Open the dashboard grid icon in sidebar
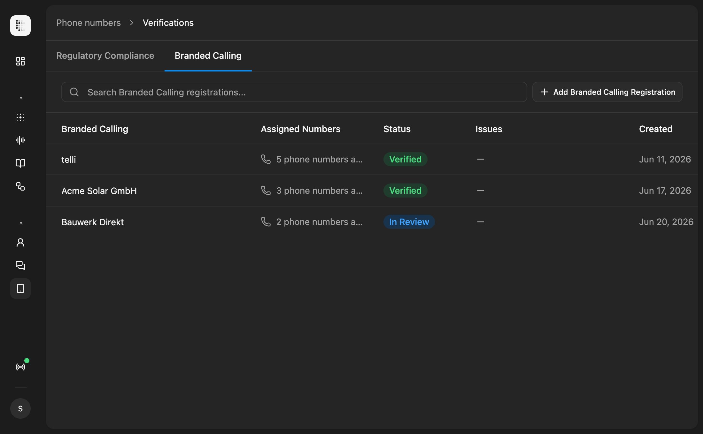The height and width of the screenshot is (434, 703). tap(20, 61)
